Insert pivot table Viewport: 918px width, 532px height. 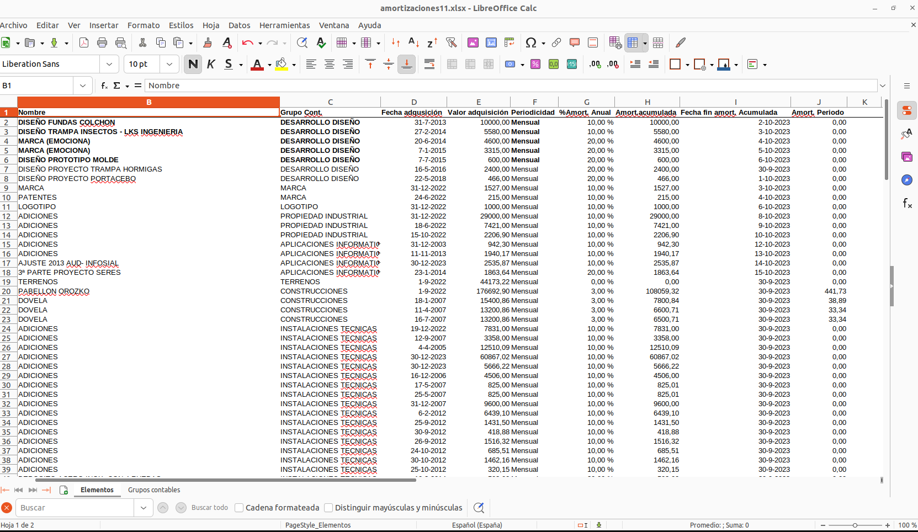tap(510, 42)
